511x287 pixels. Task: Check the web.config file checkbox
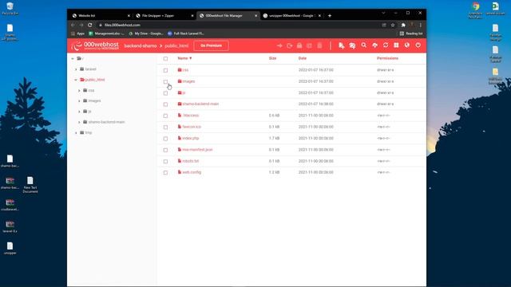coord(165,173)
